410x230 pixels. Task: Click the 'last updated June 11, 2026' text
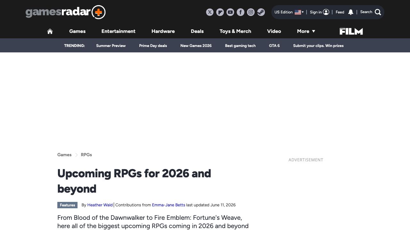(211, 205)
